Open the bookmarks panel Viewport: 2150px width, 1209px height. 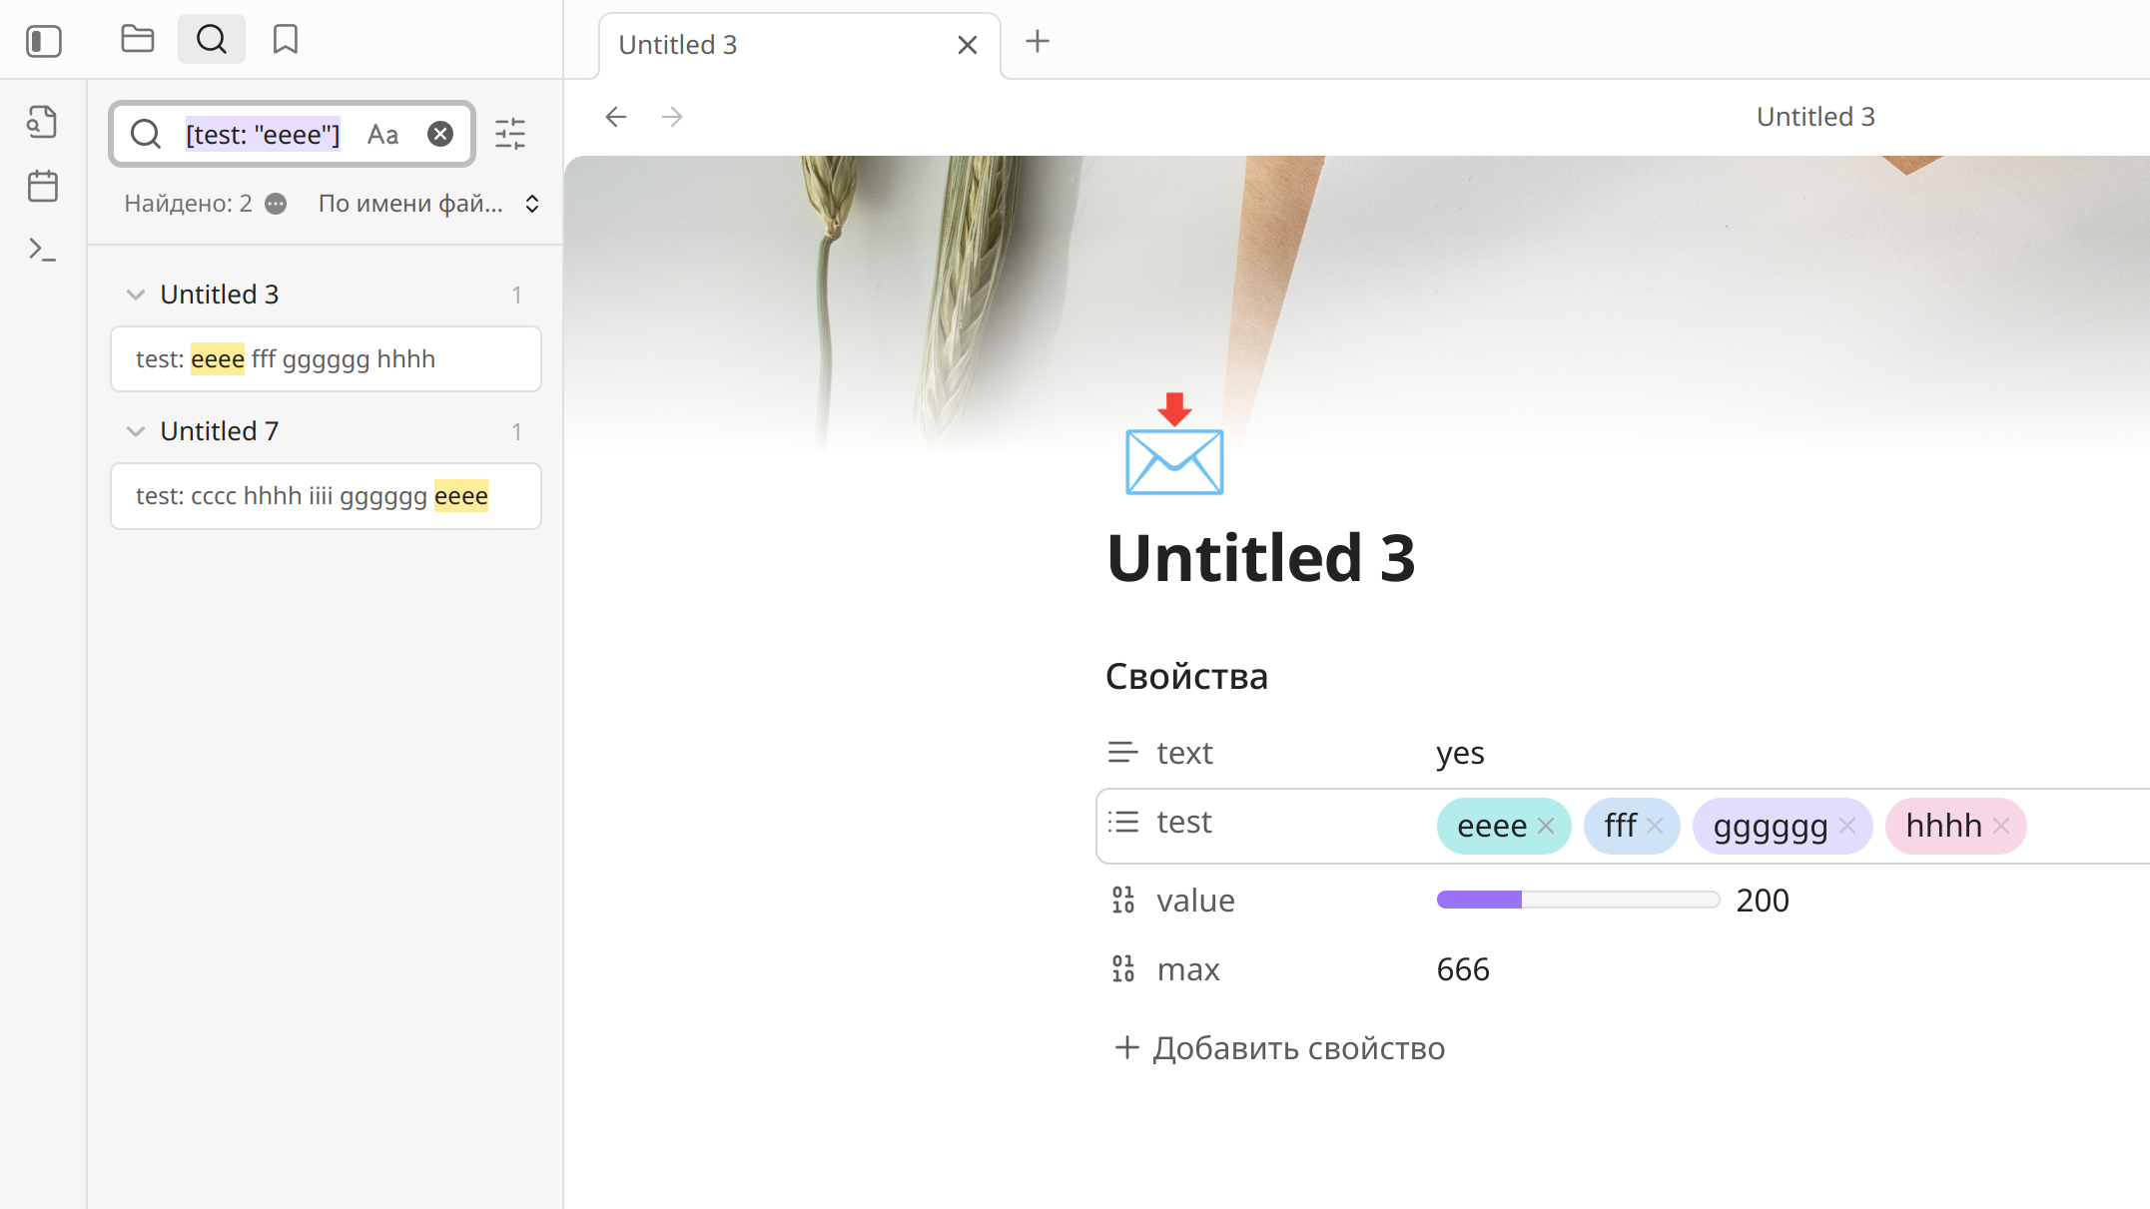coord(286,40)
